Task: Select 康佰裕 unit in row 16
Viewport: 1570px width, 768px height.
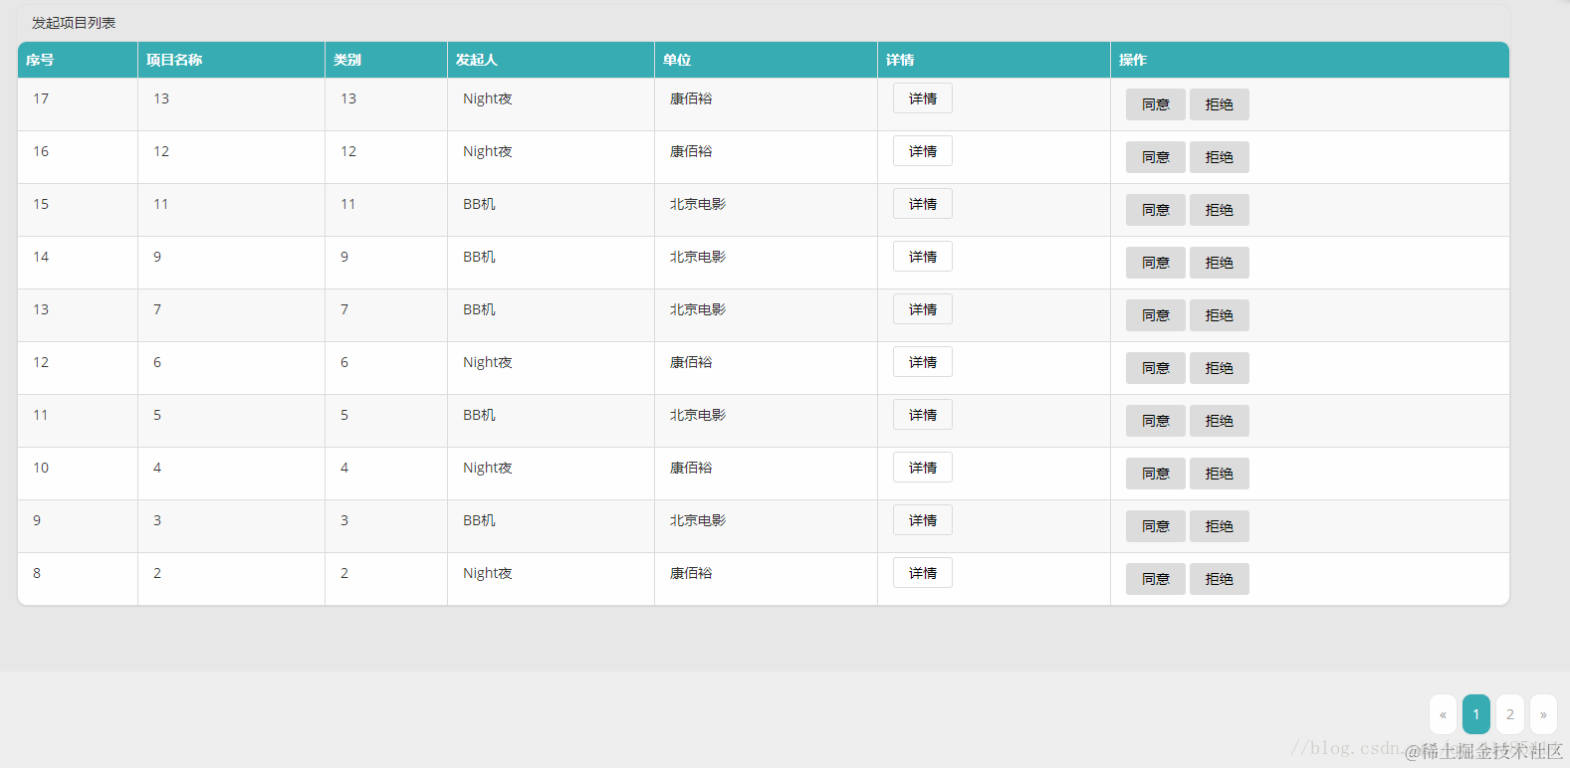Action: point(691,151)
